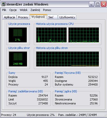Screen dimensions: 107x118
Task: Switch to the Sieć tab
Action: point(52,17)
